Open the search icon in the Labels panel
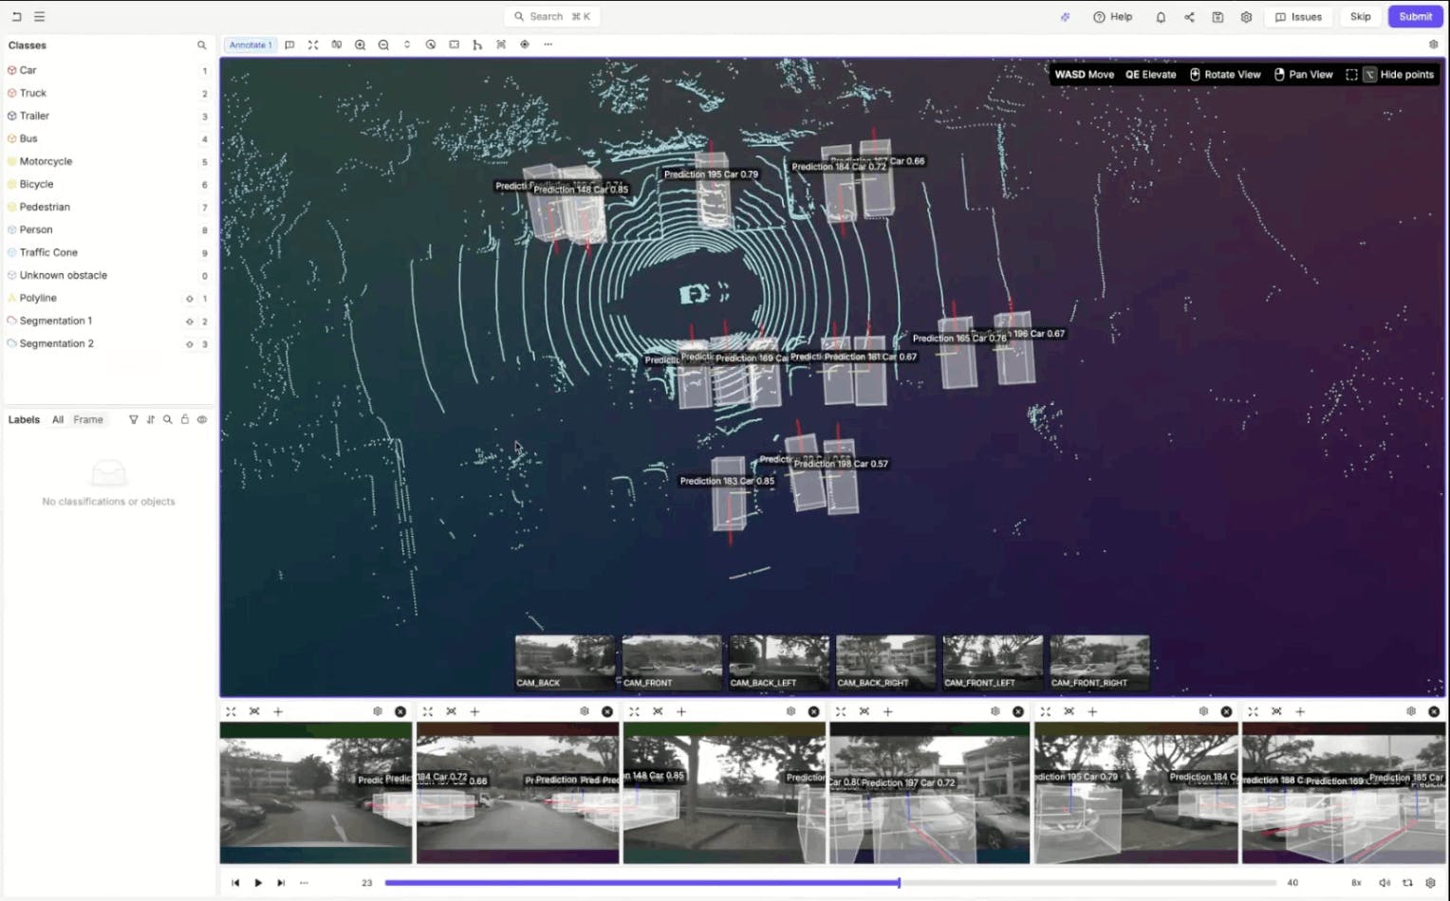Screen dimensions: 1450x901 coord(167,419)
